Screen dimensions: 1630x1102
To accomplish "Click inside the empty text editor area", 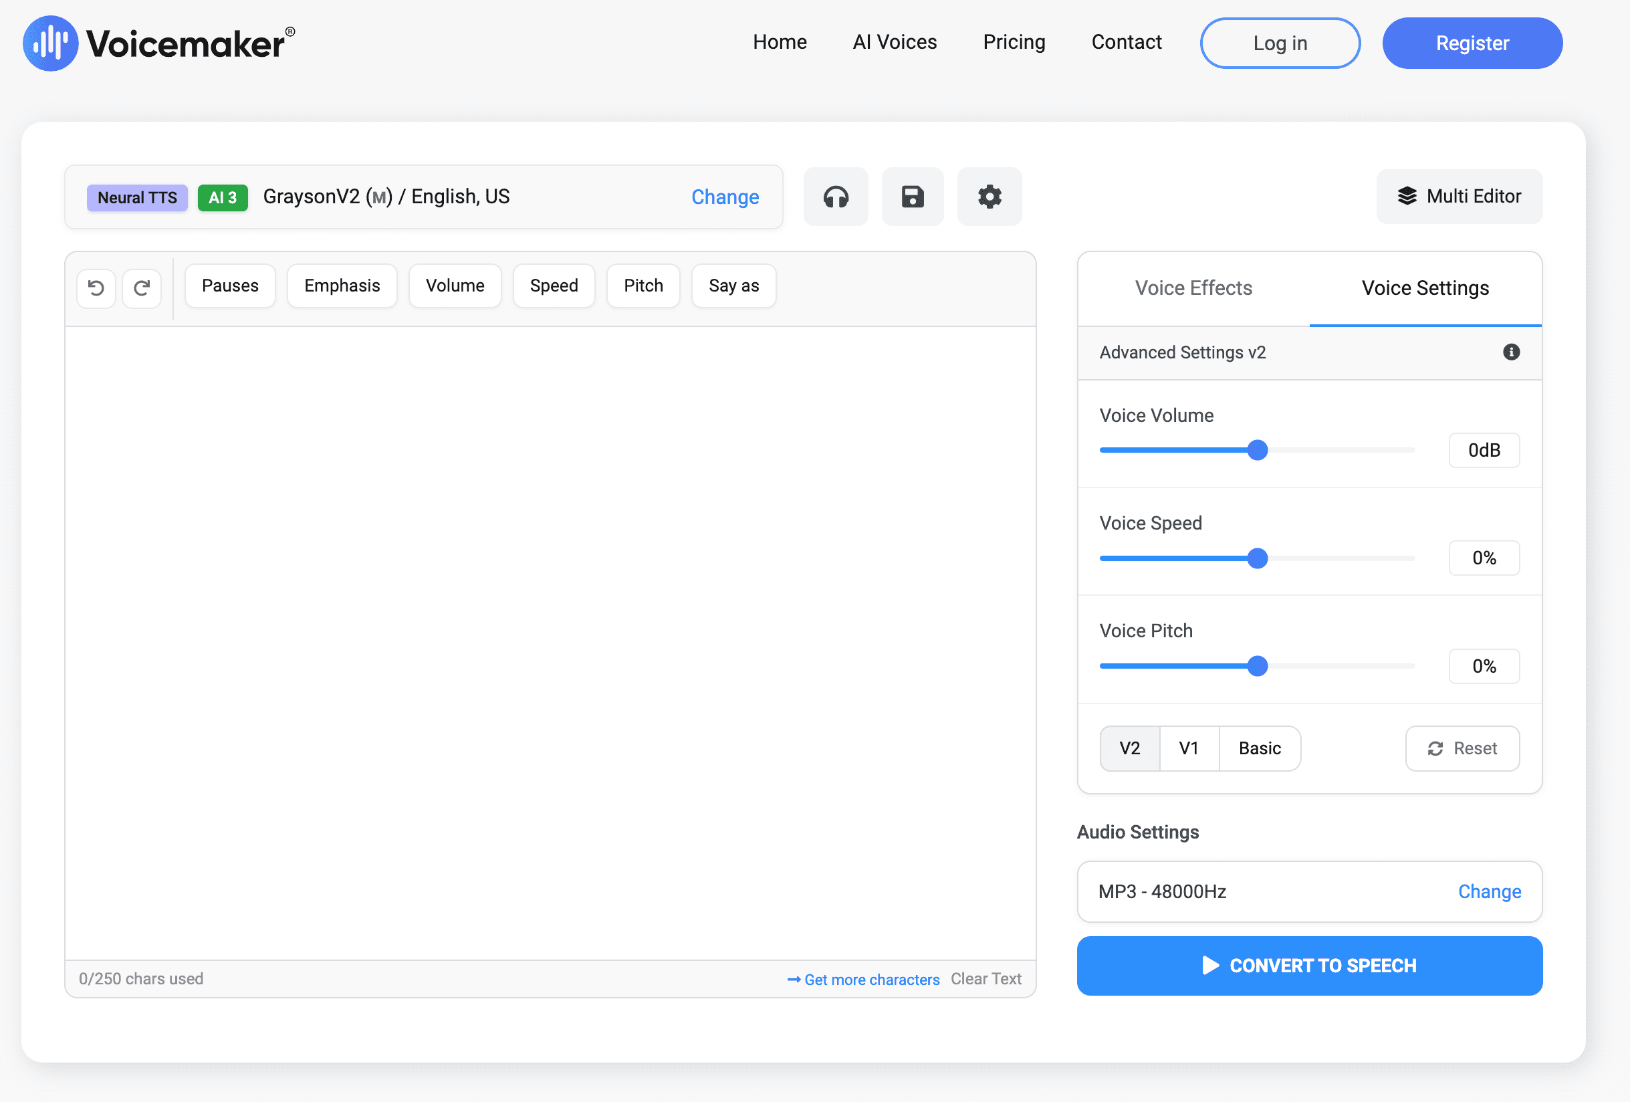I will click(x=550, y=643).
